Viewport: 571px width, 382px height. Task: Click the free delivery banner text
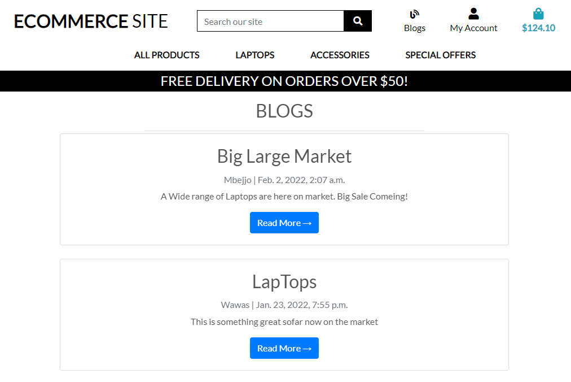pos(284,81)
